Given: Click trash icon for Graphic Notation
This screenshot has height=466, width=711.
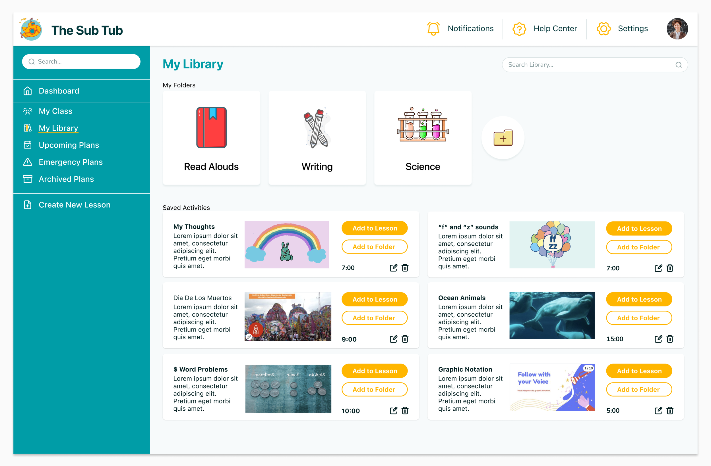Looking at the screenshot, I should (x=670, y=411).
